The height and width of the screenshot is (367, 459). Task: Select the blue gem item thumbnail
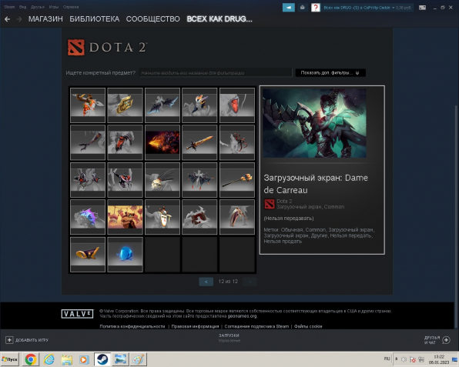125,255
